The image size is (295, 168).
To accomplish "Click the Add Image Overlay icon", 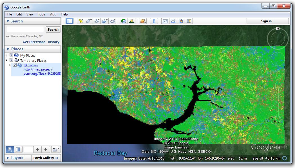I will [x=105, y=21].
